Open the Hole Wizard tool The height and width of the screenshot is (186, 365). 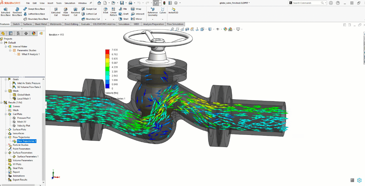pyautogui.click(x=66, y=12)
